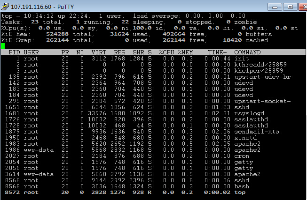Viewport: 307px width, 200px height.
Task: Click the %CPU column header
Action: [166, 52]
